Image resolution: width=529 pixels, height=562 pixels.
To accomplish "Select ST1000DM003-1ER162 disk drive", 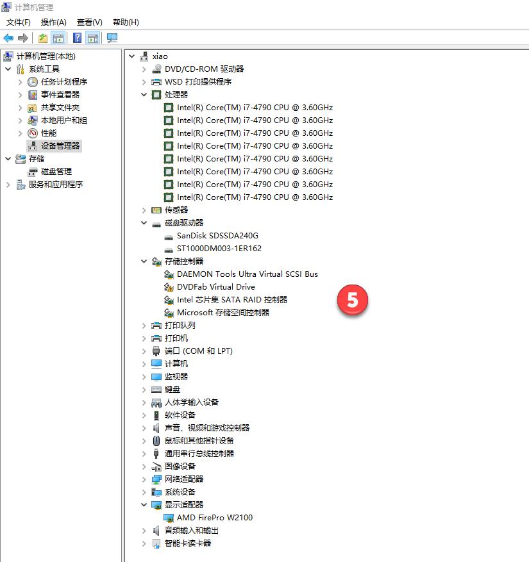I will tap(219, 249).
